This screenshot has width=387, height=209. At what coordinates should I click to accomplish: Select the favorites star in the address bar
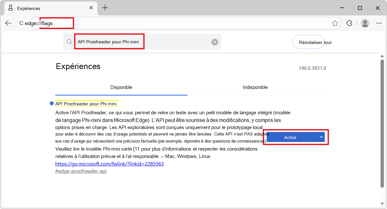(x=335, y=23)
